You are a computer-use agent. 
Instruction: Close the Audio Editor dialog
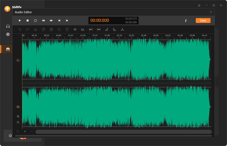(211, 12)
